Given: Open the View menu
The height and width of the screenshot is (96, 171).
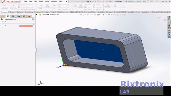Looking at the screenshot, I should coord(36,2).
